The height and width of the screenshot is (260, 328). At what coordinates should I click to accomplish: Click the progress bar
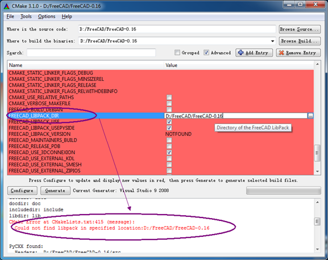click(x=284, y=190)
